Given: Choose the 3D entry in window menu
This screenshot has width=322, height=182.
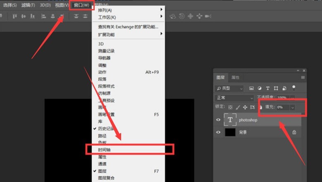Looking at the screenshot, I should (128, 44).
